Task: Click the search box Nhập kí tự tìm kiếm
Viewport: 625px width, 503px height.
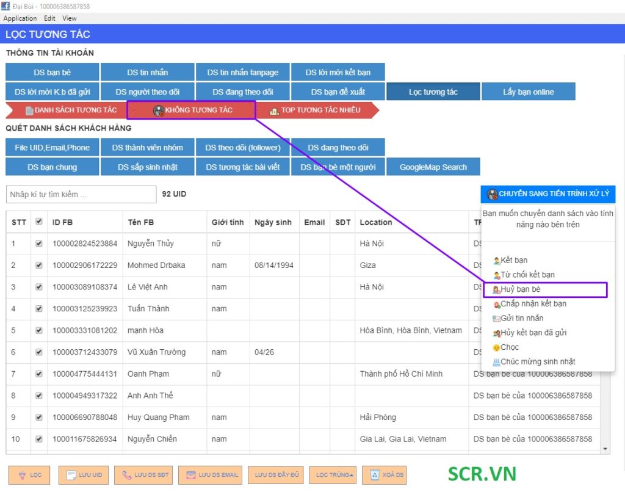Action: click(81, 194)
